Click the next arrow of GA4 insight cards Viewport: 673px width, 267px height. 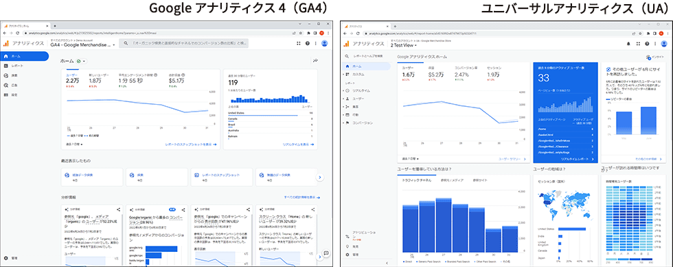click(320, 257)
